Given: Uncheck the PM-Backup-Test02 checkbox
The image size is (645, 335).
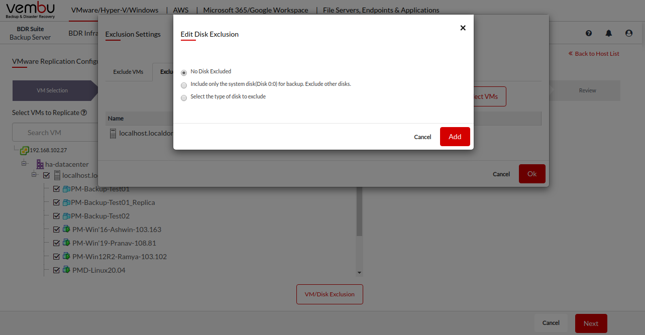Looking at the screenshot, I should tap(57, 216).
